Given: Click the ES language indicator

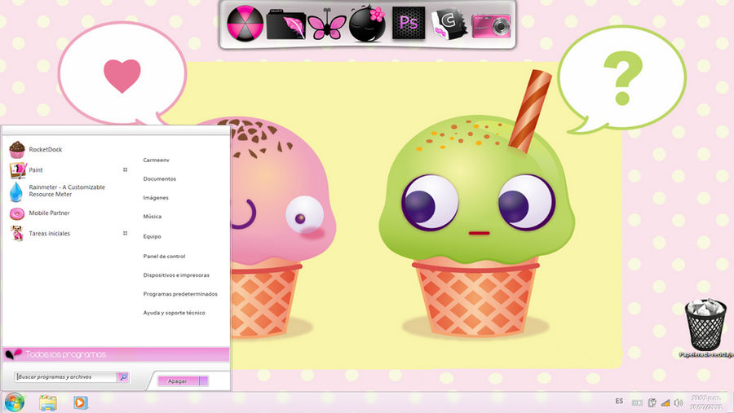Looking at the screenshot, I should click(x=619, y=402).
